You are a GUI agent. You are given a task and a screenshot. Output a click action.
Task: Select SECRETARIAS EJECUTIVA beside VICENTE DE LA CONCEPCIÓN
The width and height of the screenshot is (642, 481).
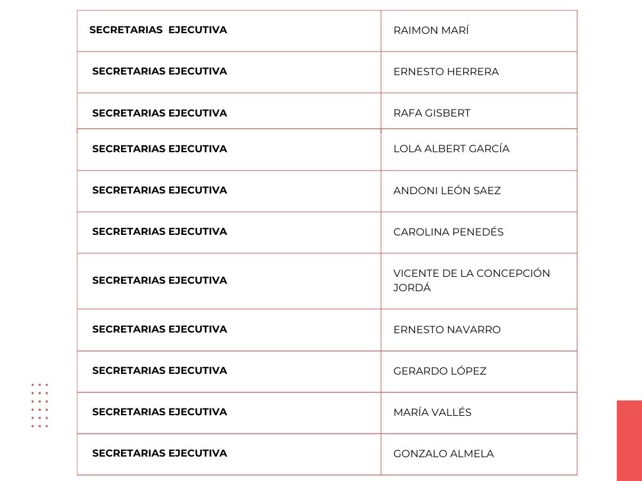pyautogui.click(x=159, y=281)
